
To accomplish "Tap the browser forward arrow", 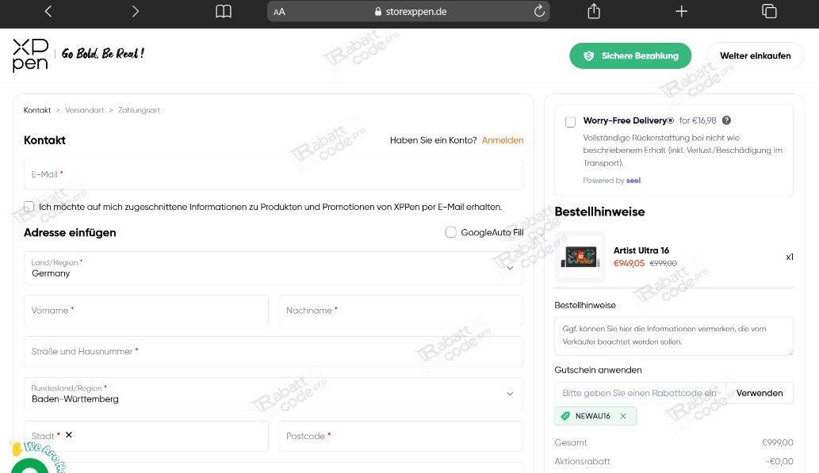I will (x=136, y=11).
